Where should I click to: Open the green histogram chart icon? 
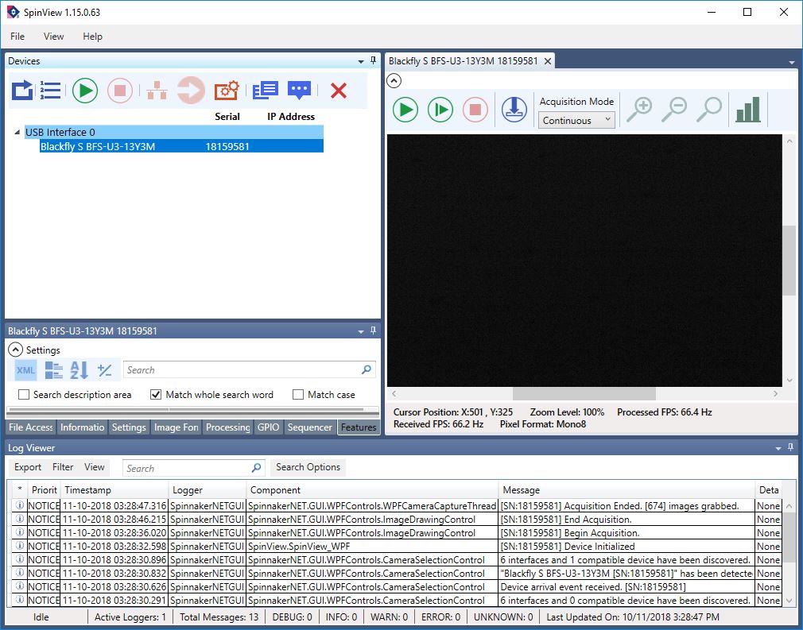(747, 110)
